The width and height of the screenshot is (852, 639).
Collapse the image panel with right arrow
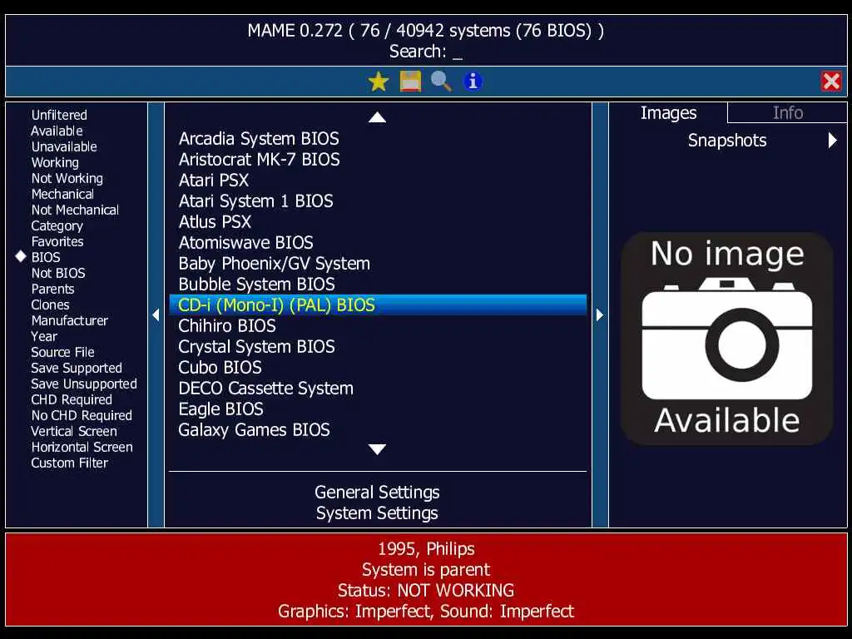point(600,315)
